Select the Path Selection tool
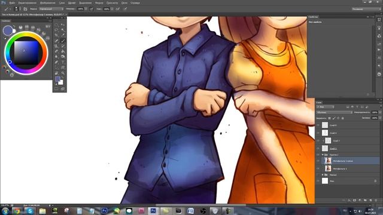This screenshot has height=215, width=383. click(56, 67)
